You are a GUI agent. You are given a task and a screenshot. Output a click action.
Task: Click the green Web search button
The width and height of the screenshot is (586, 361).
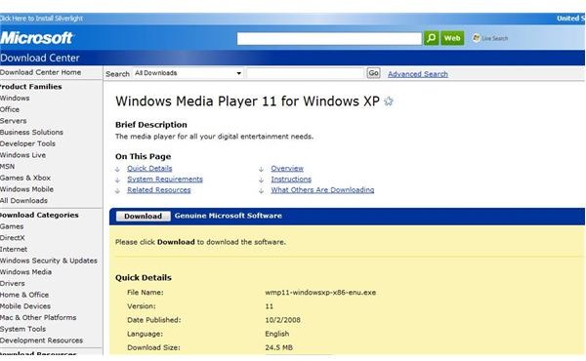pos(452,38)
